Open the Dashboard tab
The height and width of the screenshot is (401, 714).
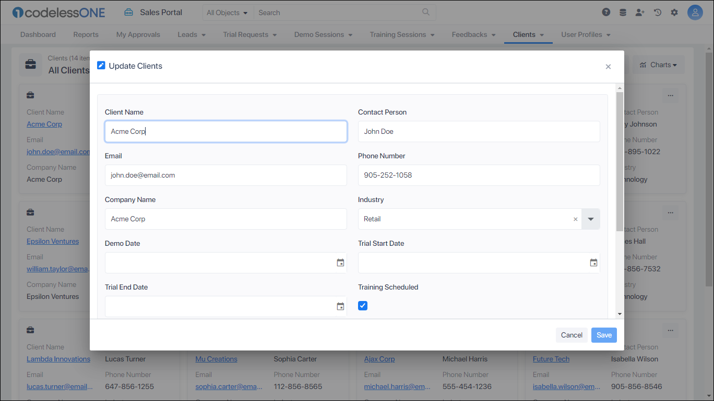(x=38, y=34)
